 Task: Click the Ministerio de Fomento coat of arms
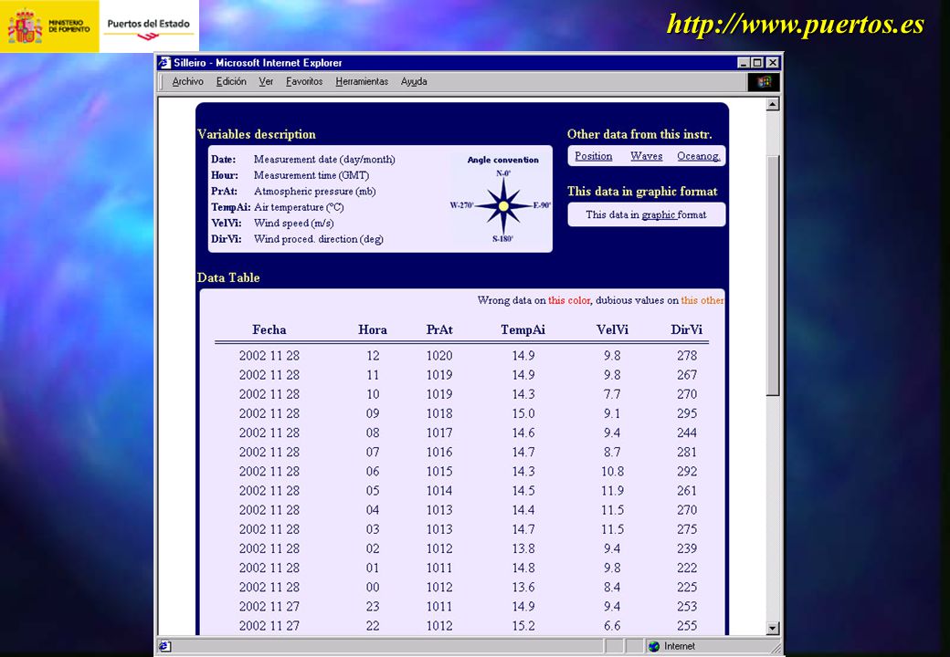coord(25,26)
